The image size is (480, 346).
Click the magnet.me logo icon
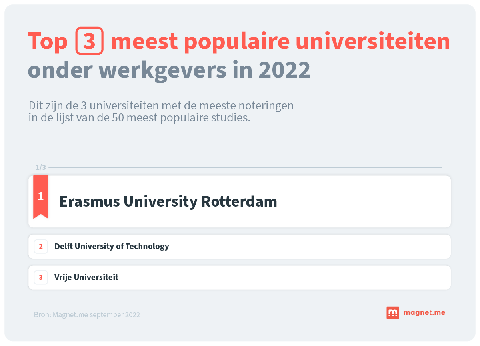pyautogui.click(x=392, y=313)
